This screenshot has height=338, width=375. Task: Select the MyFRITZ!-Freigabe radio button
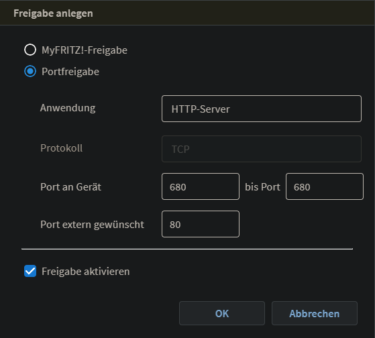(x=30, y=50)
